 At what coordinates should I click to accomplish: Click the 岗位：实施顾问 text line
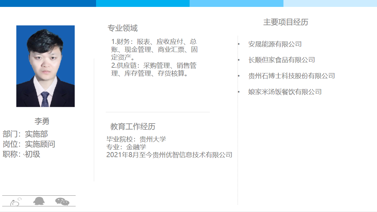[x=29, y=144]
